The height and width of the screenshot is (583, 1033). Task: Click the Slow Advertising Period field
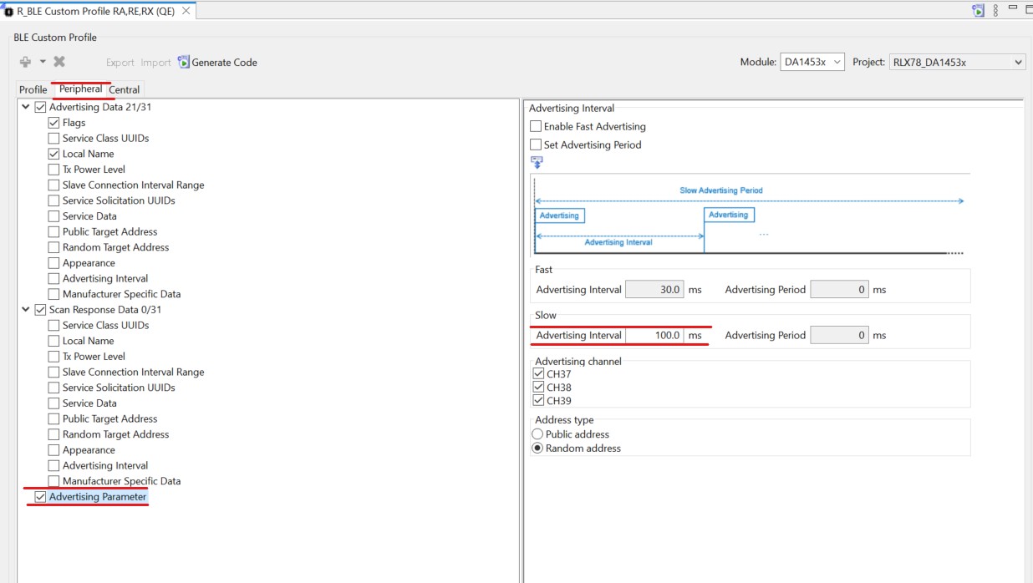pyautogui.click(x=840, y=335)
